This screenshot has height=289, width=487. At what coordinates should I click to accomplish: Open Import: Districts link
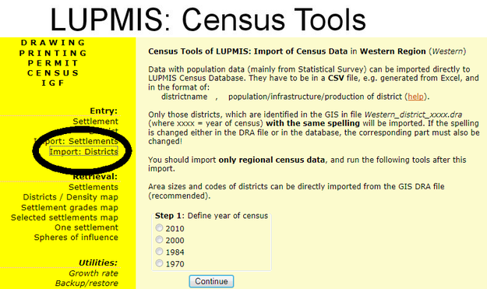pyautogui.click(x=84, y=151)
